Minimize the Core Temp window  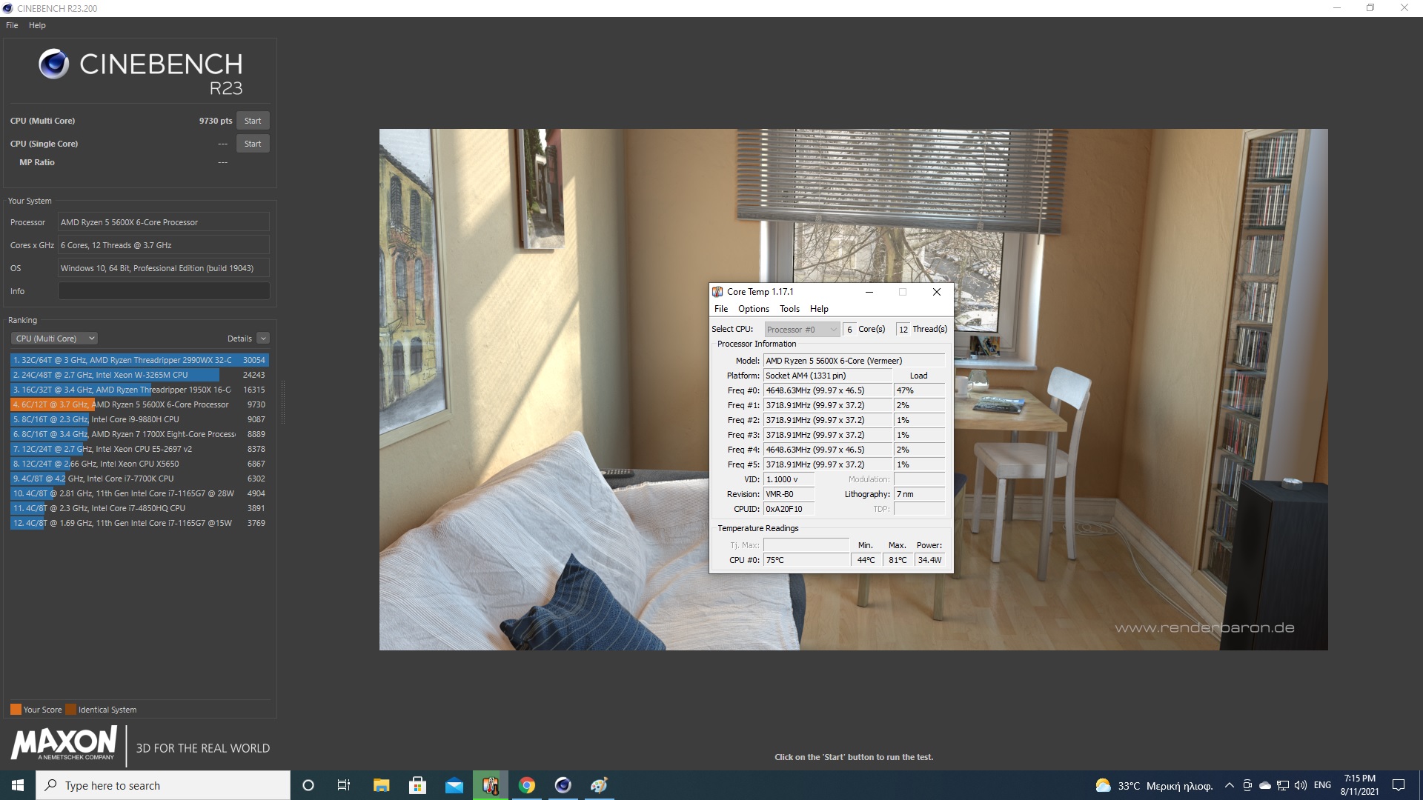[869, 292]
